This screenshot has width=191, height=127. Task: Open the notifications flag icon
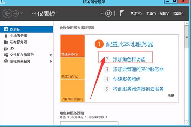(x=122, y=13)
